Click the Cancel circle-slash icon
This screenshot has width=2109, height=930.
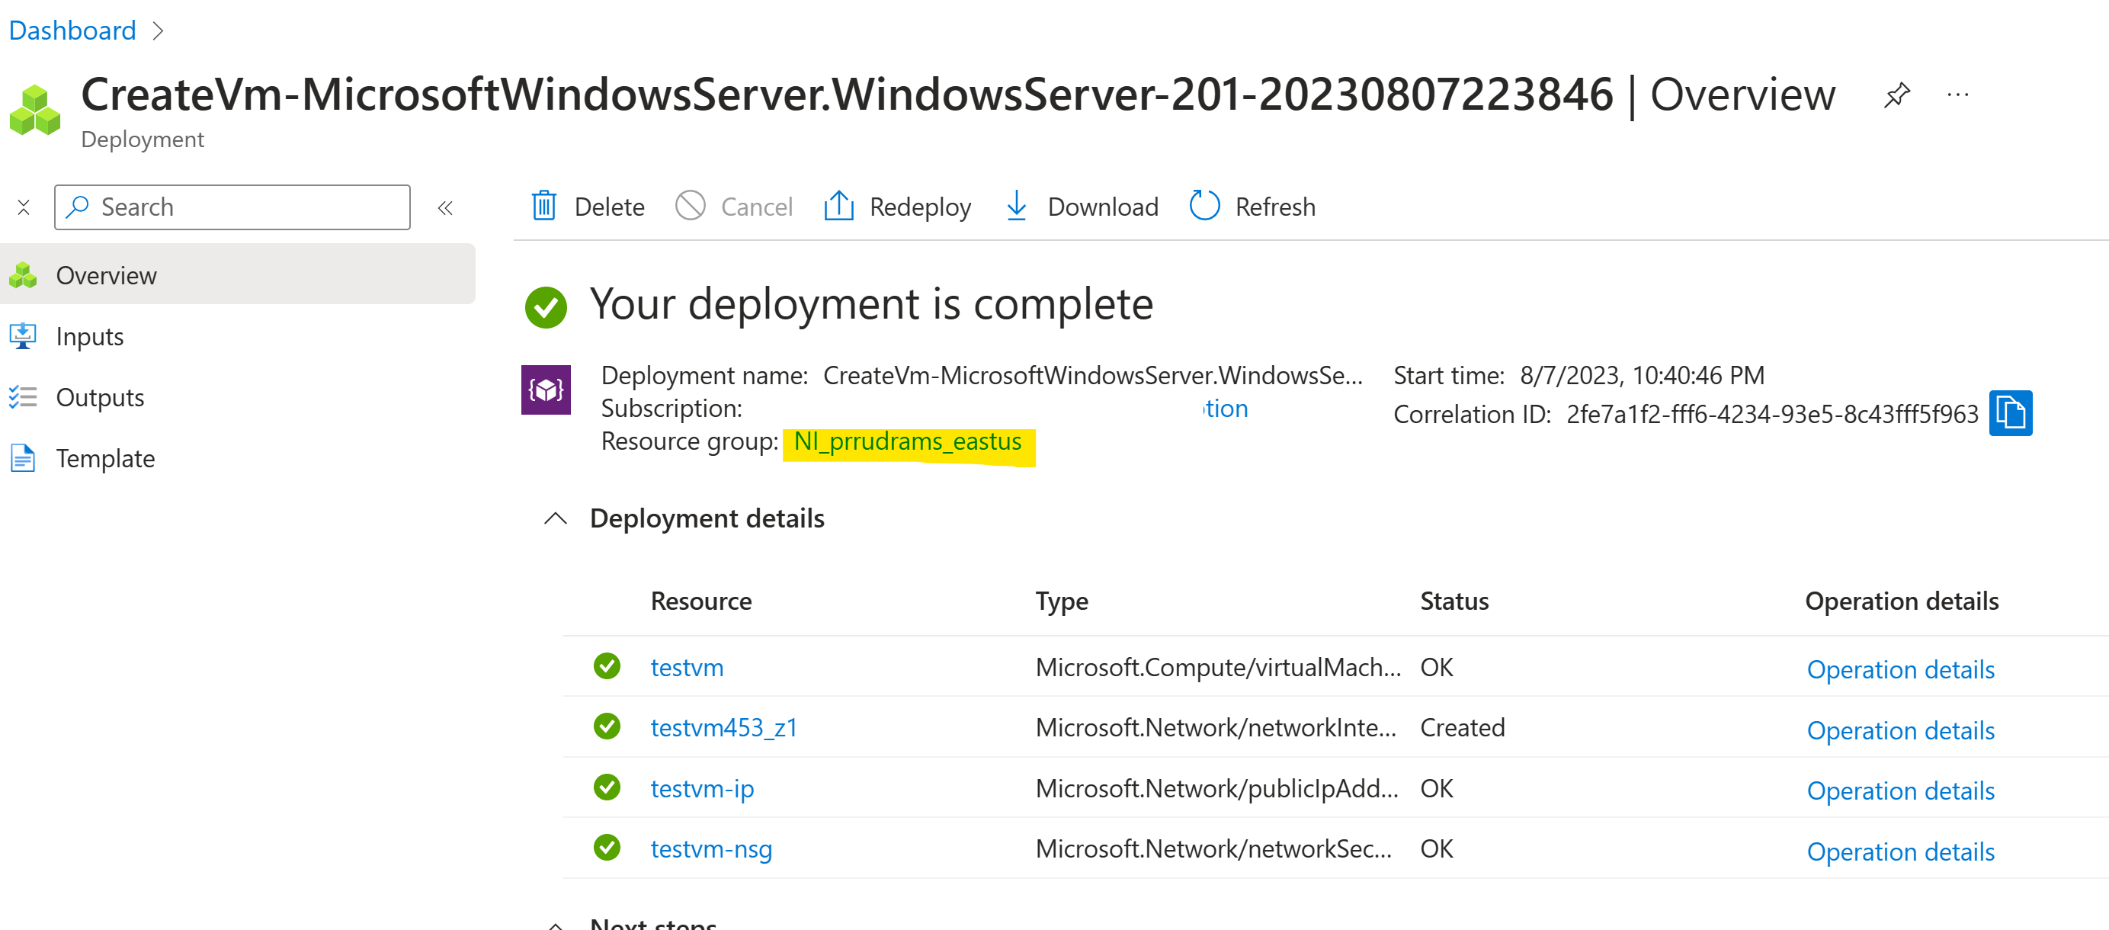point(691,206)
